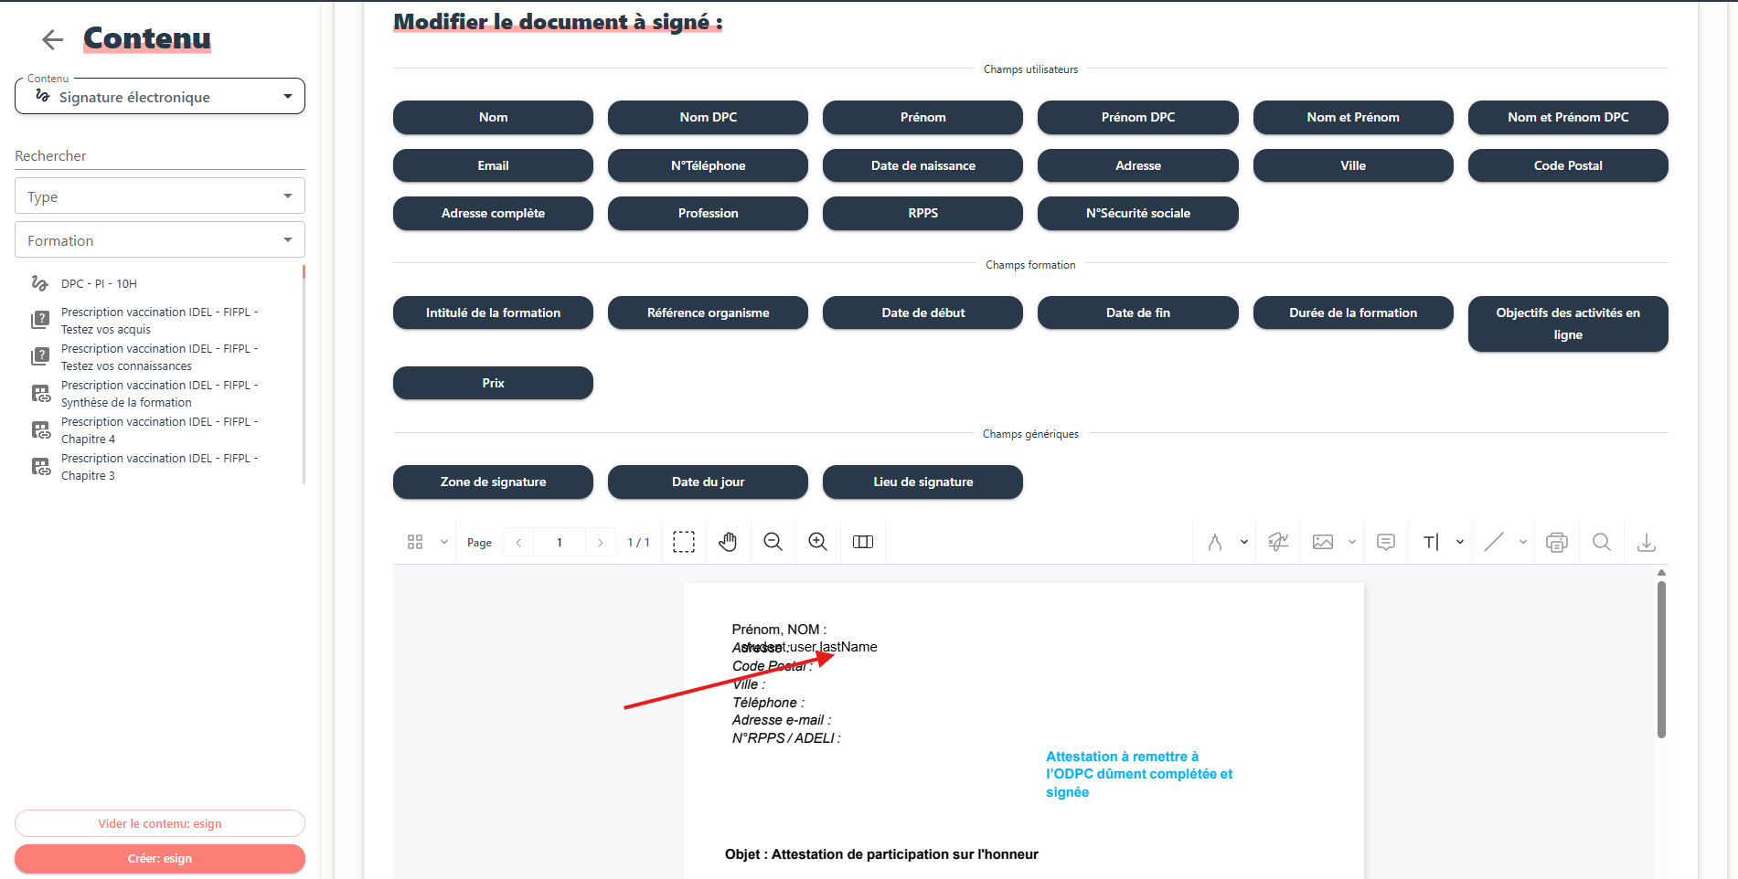Go to next PDF page

pos(600,542)
